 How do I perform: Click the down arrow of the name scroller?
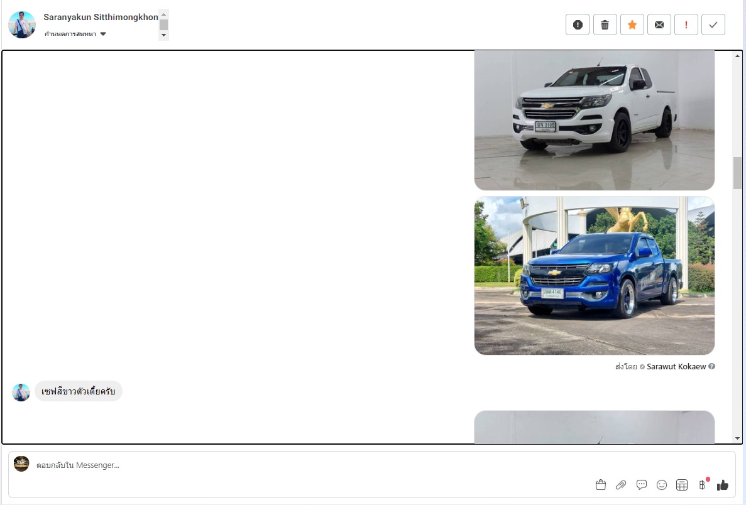pos(163,35)
